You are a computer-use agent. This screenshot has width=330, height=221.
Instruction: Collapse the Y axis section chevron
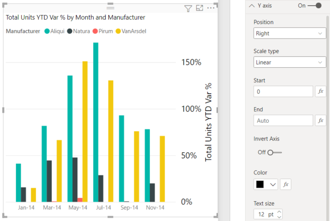(x=251, y=6)
